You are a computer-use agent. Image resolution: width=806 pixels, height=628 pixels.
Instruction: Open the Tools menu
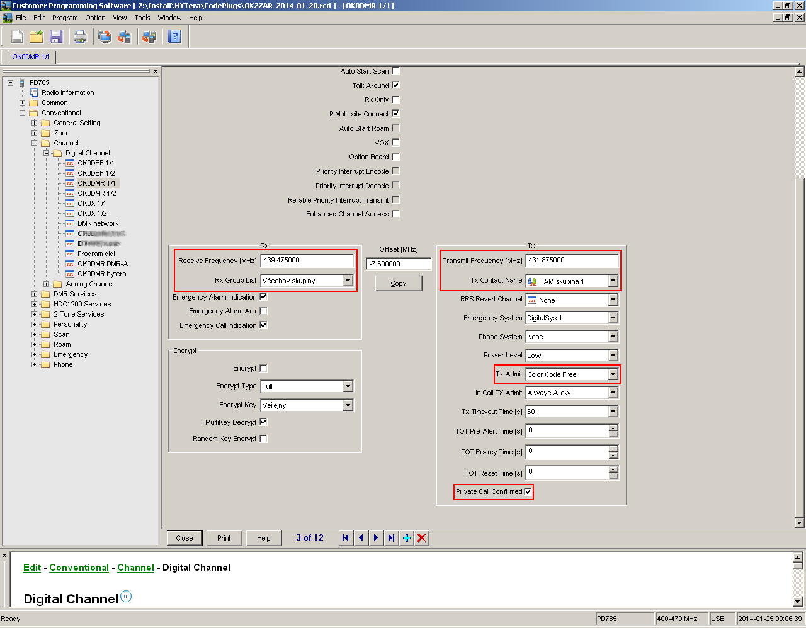pyautogui.click(x=142, y=18)
